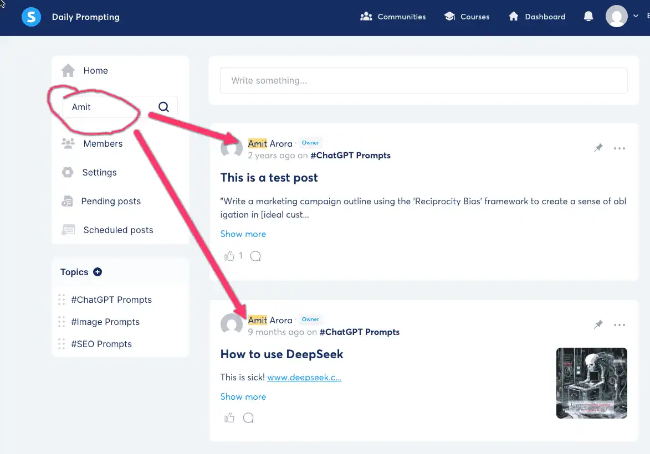
Task: Open the Courses section
Action: pos(467,16)
